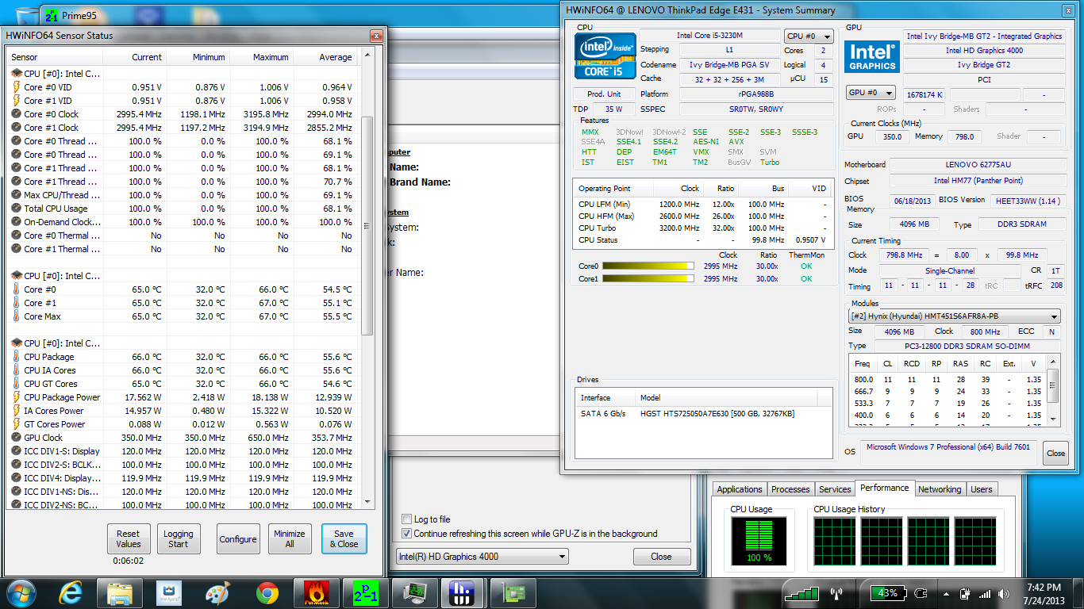The width and height of the screenshot is (1084, 609).
Task: Click Core #0 VID sensor lightning icon
Action: [x=17, y=87]
